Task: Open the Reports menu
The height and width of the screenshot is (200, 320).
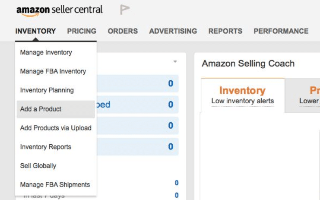Action: click(x=225, y=31)
